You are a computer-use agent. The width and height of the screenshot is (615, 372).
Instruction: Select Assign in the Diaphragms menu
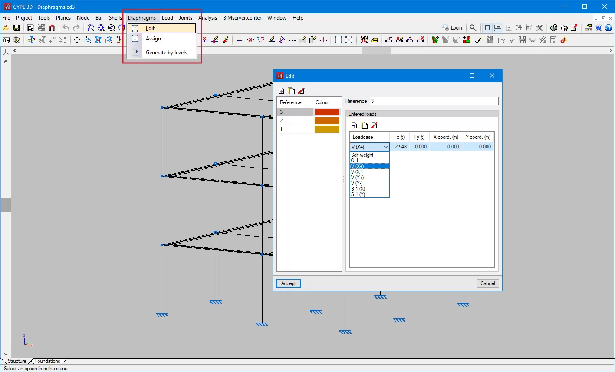click(153, 39)
